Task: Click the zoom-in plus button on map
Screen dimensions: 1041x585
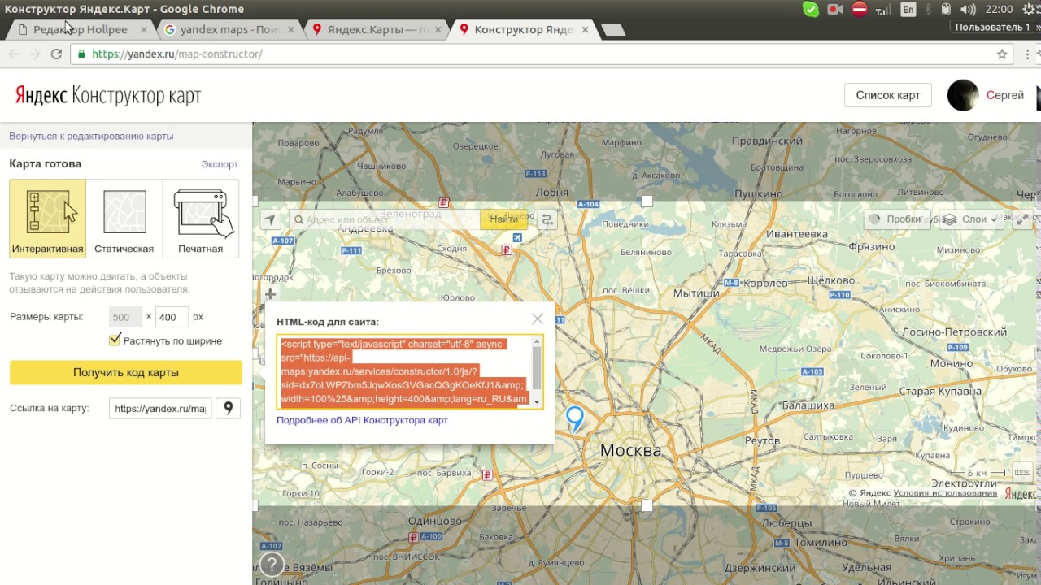Action: [x=270, y=294]
